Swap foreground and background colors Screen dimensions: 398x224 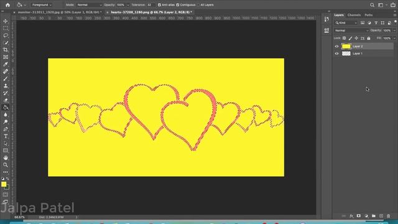coord(7,179)
